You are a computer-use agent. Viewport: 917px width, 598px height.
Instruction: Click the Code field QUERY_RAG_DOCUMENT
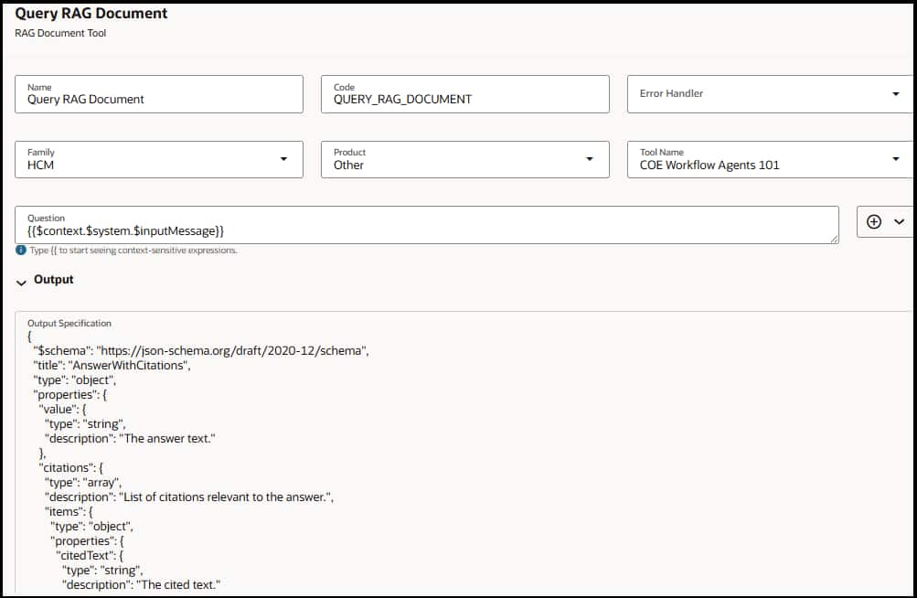click(465, 93)
